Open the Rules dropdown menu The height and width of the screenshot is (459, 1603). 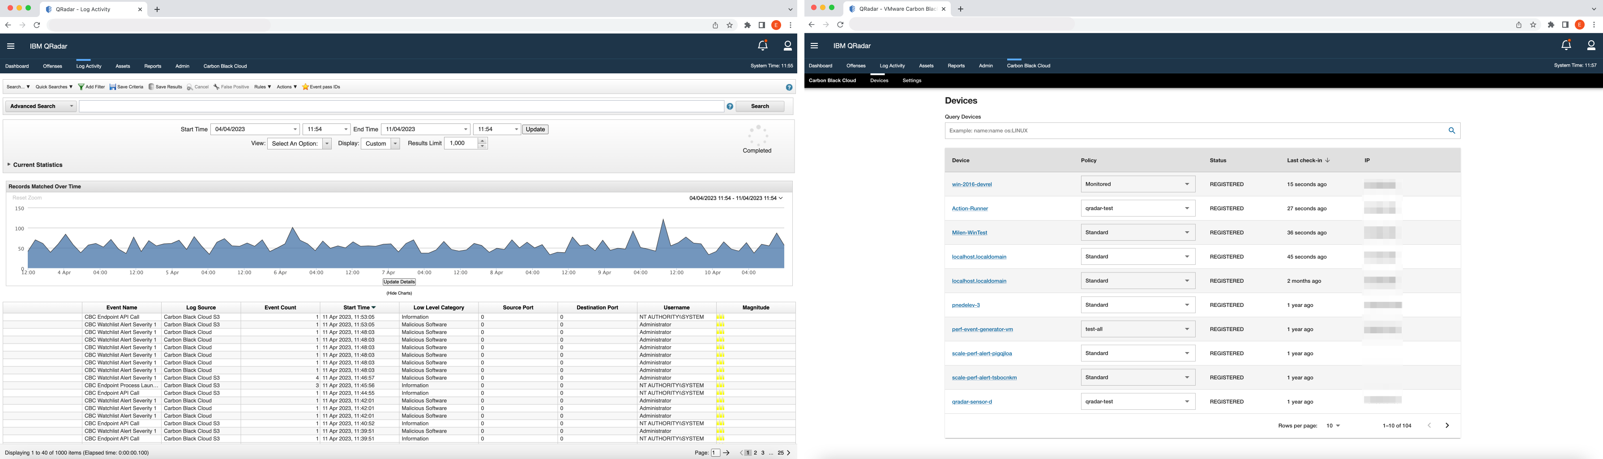click(x=263, y=87)
